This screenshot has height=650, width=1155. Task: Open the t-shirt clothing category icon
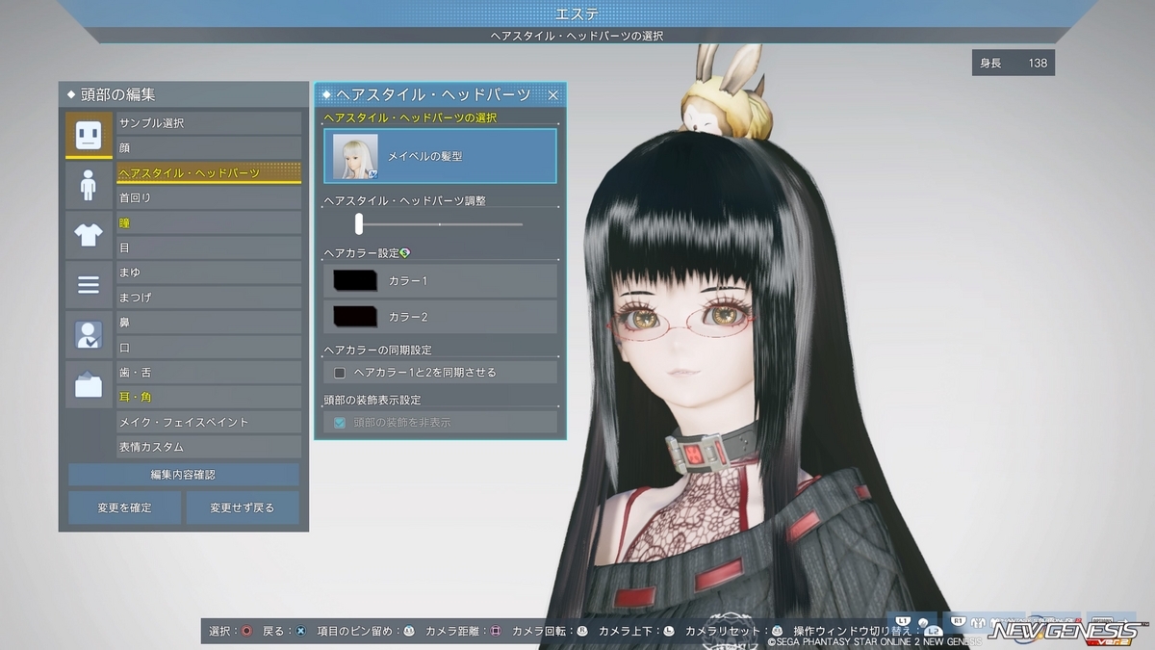(89, 235)
